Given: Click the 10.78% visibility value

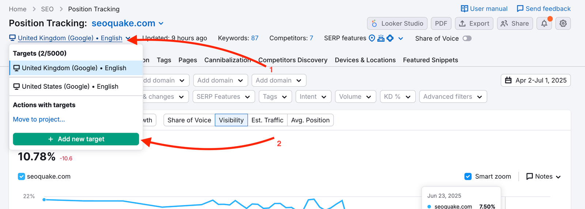Looking at the screenshot, I should click(x=37, y=157).
